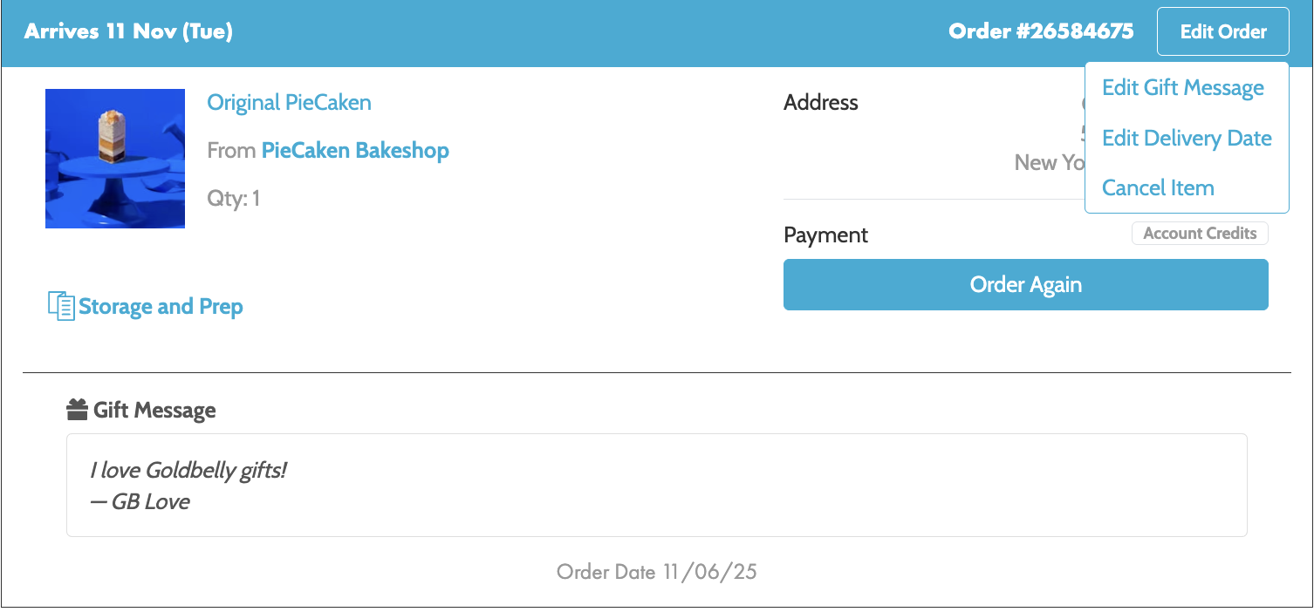Choose Edit Delivery Date option

pos(1187,138)
